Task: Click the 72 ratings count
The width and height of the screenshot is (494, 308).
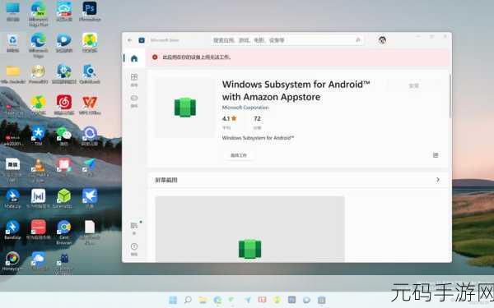Action: pyautogui.click(x=257, y=119)
